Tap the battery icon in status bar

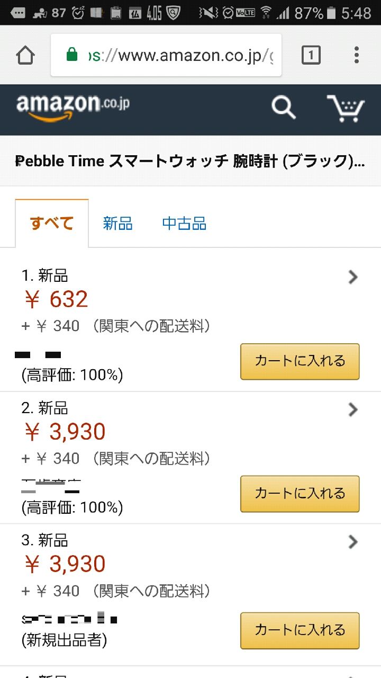pyautogui.click(x=331, y=13)
